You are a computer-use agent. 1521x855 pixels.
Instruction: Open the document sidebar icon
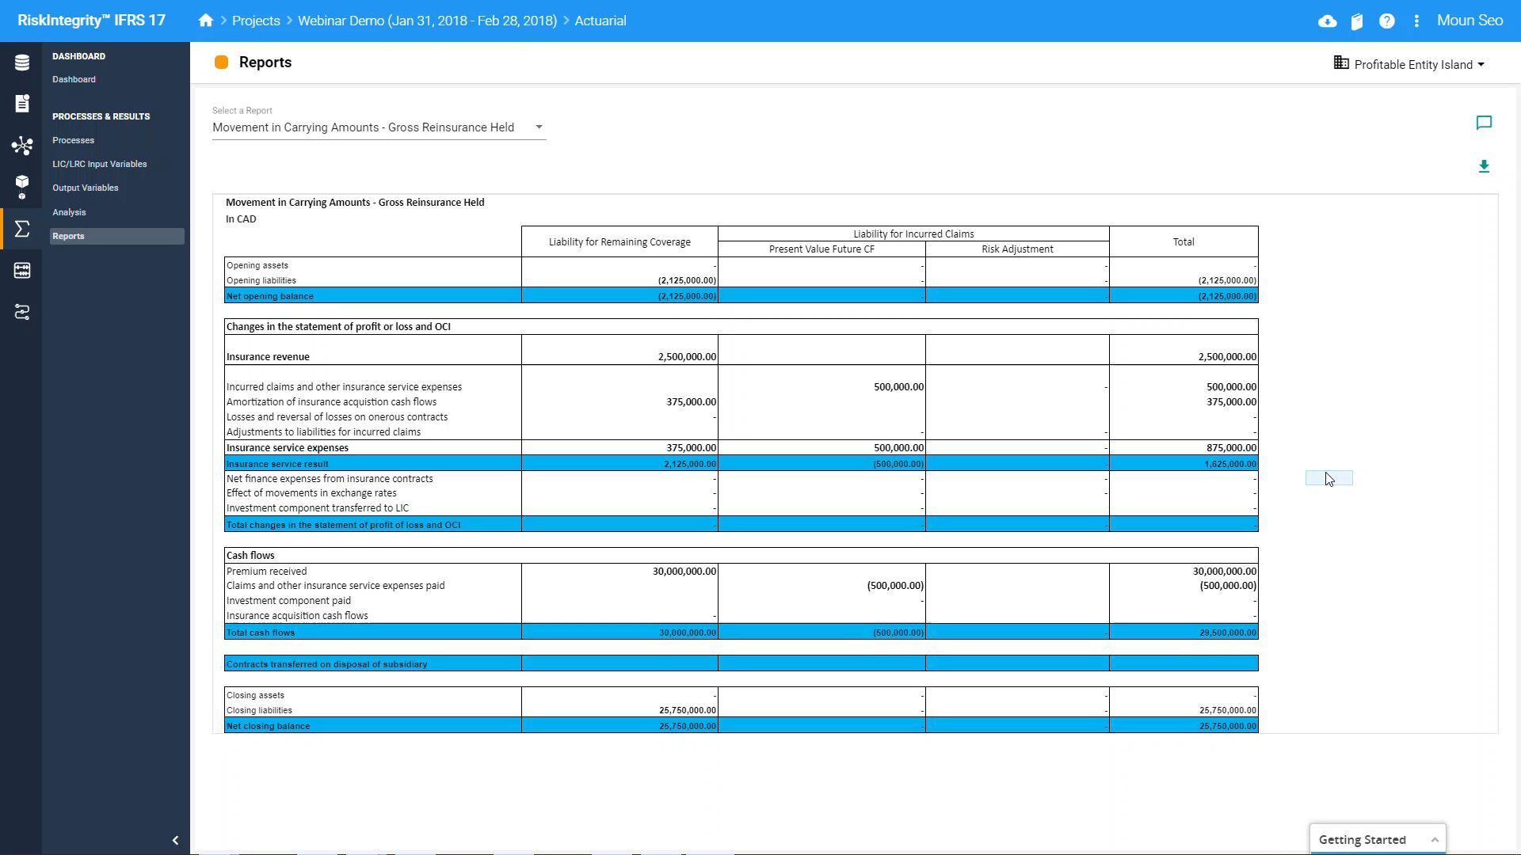[x=22, y=104]
